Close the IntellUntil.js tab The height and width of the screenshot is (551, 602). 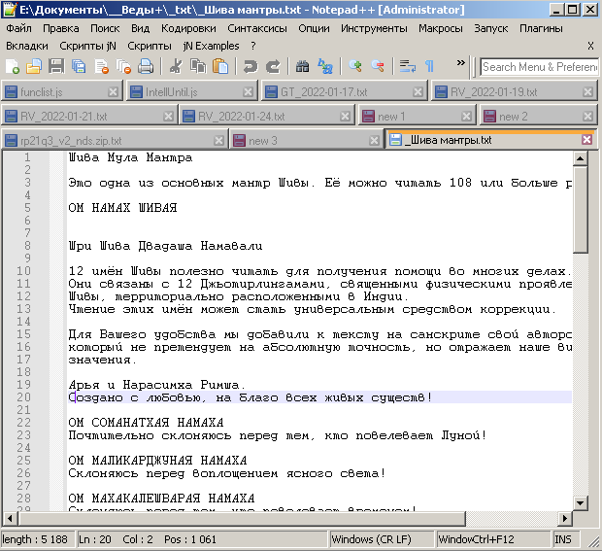[248, 91]
